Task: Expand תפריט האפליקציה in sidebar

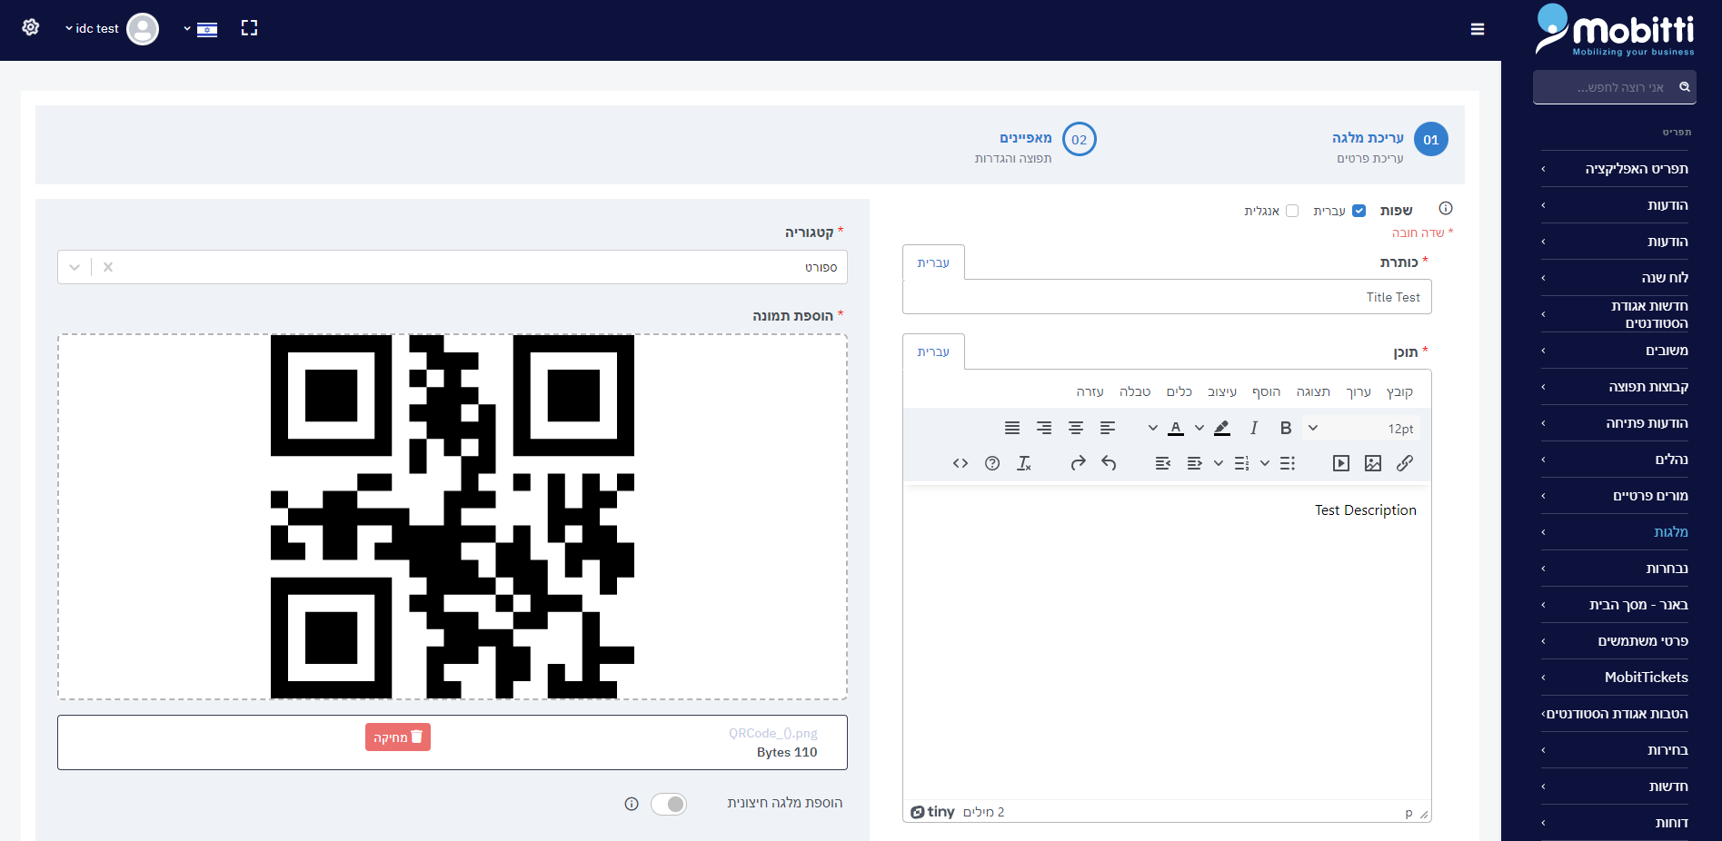Action: tap(1615, 169)
